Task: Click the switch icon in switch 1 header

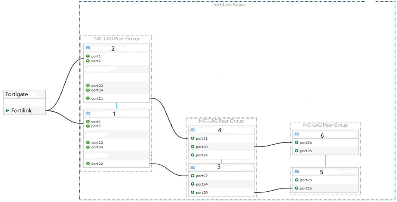Action: 88,113
